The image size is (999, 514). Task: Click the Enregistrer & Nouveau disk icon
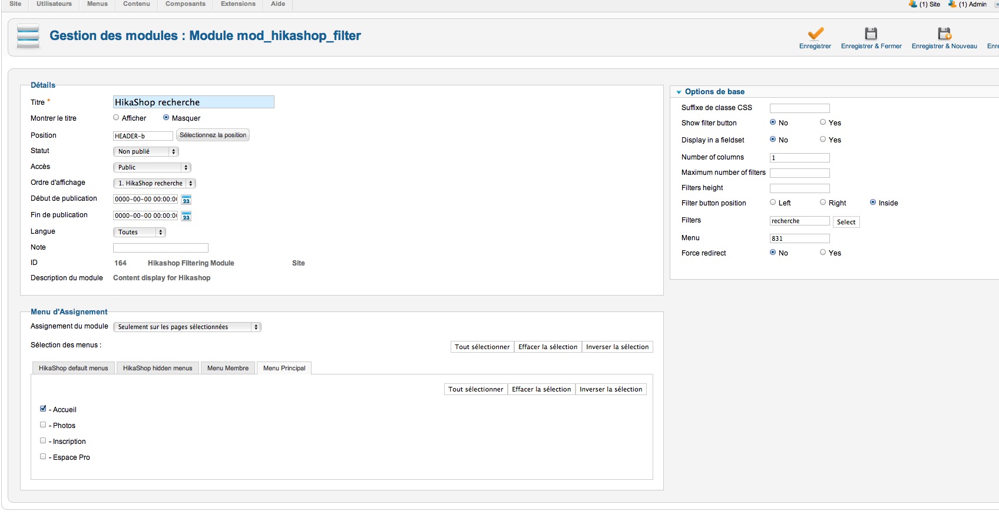coord(944,34)
